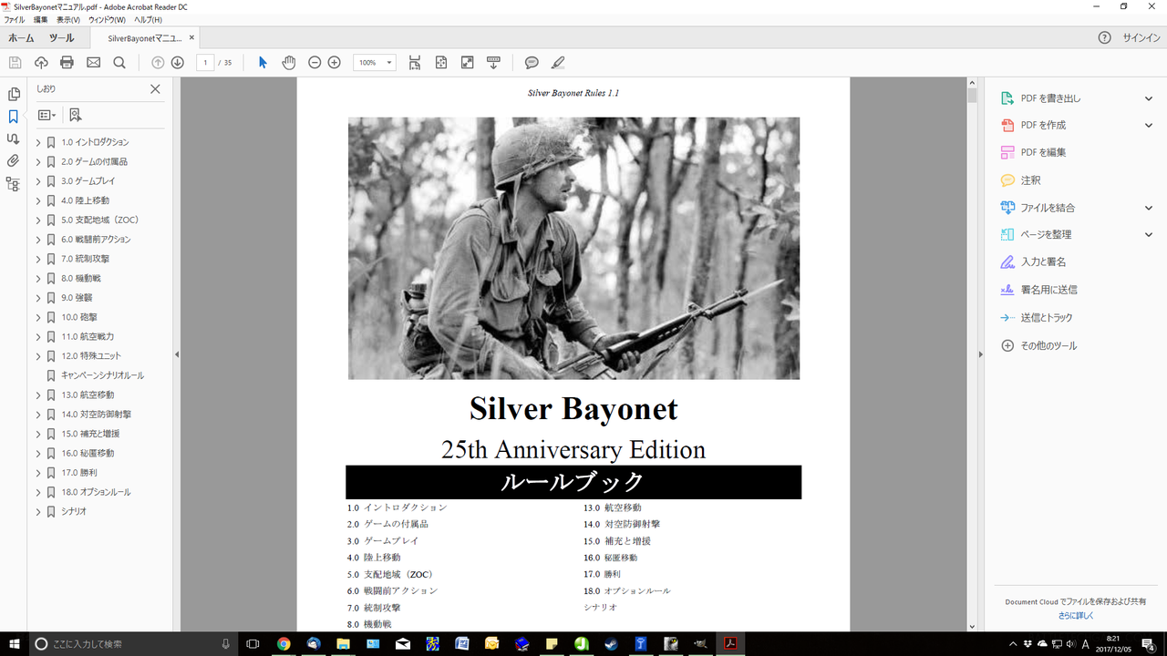Expand the 18.0 オプションルール bookmark

tap(38, 492)
